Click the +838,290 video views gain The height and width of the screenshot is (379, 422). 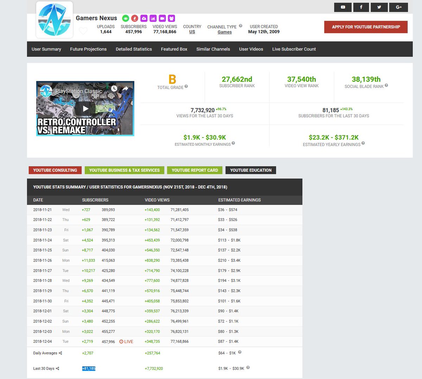[x=152, y=260]
